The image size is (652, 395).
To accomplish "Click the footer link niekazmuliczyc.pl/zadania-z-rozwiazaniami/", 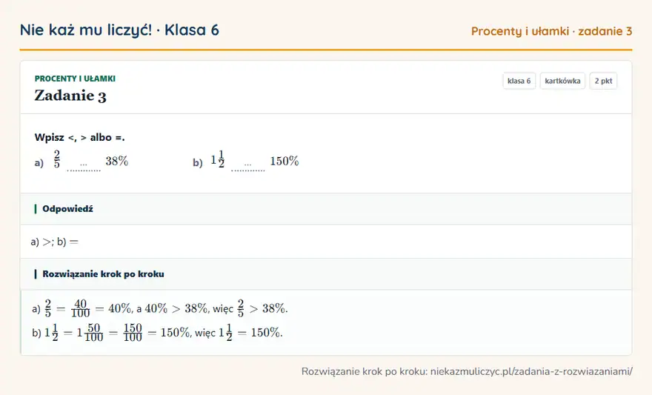I will click(531, 371).
